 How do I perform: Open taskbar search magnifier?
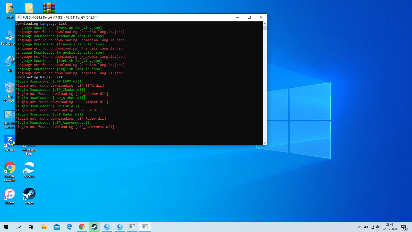point(19,227)
